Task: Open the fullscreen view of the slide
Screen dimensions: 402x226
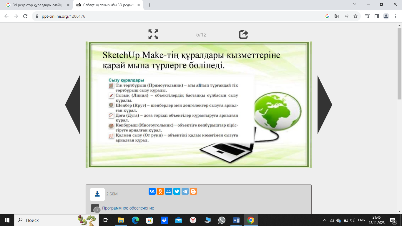Action: pyautogui.click(x=153, y=34)
